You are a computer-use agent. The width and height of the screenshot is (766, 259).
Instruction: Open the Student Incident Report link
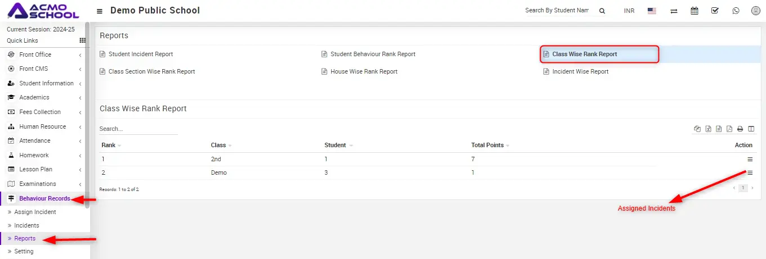[x=140, y=54]
